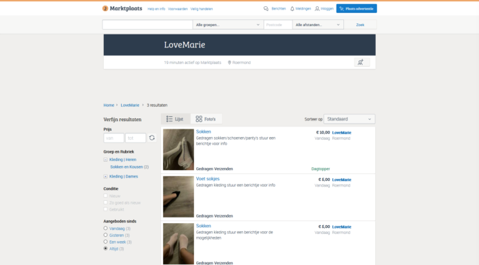Expand the Kleding | Dames category

click(x=105, y=176)
